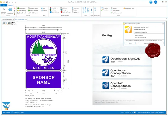Draw a vertical line

click(92, 10)
